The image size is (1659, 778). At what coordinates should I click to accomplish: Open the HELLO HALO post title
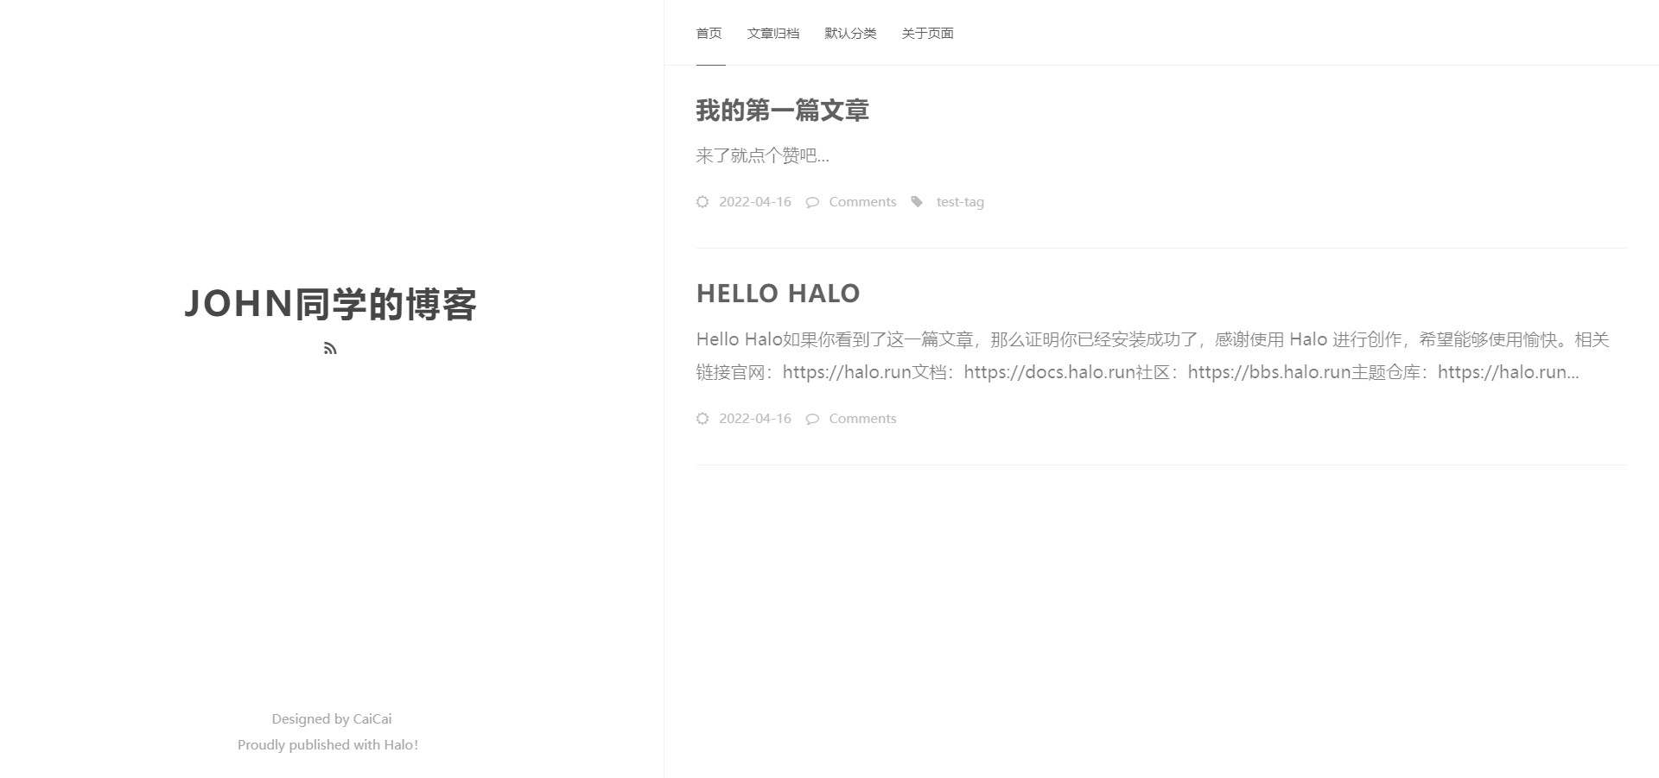[778, 294]
